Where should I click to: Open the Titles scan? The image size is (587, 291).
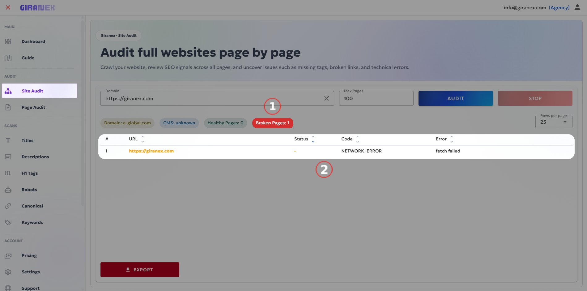40,140
